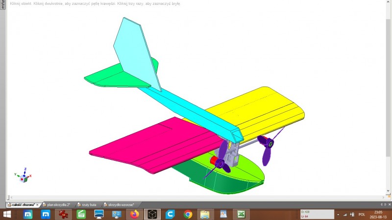The image size is (392, 220).
Task: Open the 'plan skrzydła 2' document tab
Action: [58, 205]
